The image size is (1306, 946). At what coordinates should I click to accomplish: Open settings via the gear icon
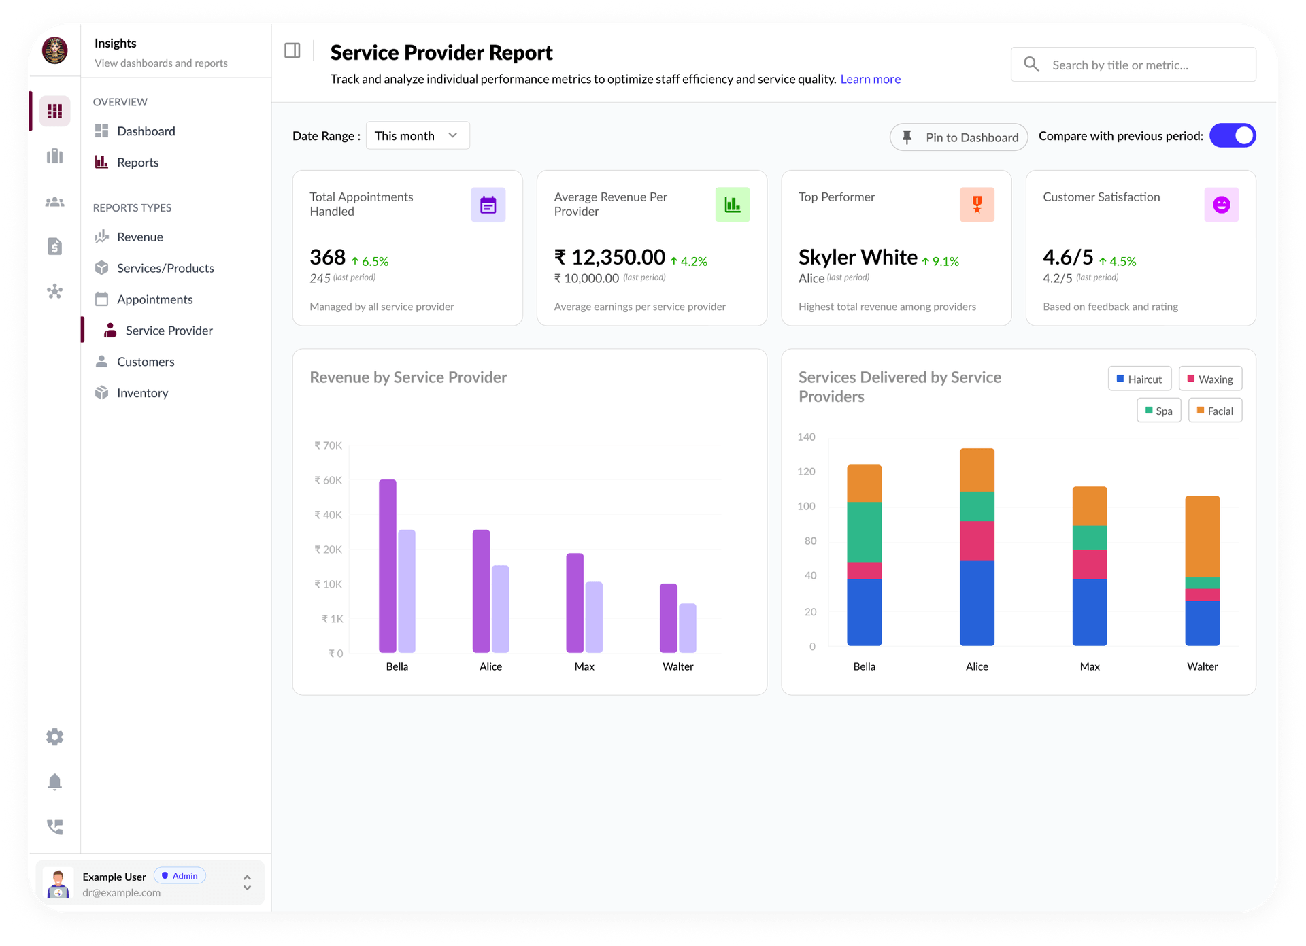coord(54,737)
